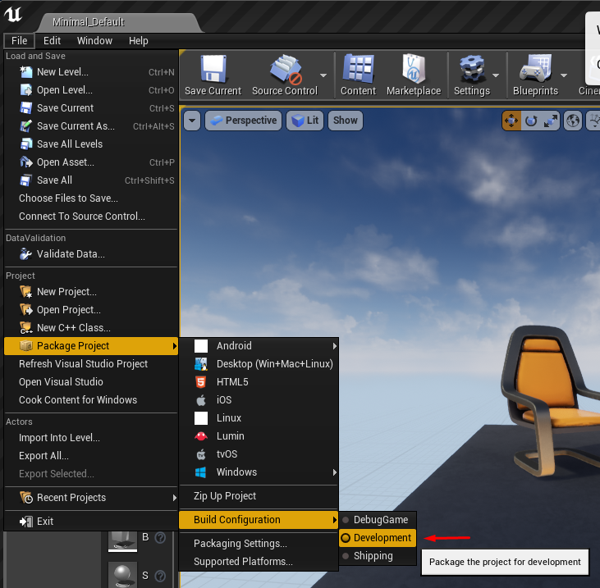Expand the Source Control dropdown arrow
This screenshot has height=588, width=600.
tap(323, 75)
